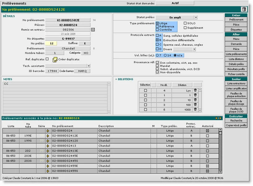Open the Divers protocol dropdown
253x186 pixels.
coord(194,49)
